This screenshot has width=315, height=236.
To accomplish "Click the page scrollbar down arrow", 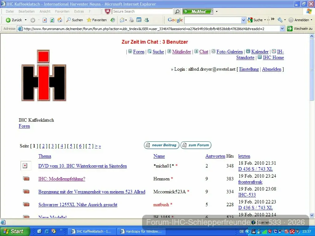I will [312, 215].
